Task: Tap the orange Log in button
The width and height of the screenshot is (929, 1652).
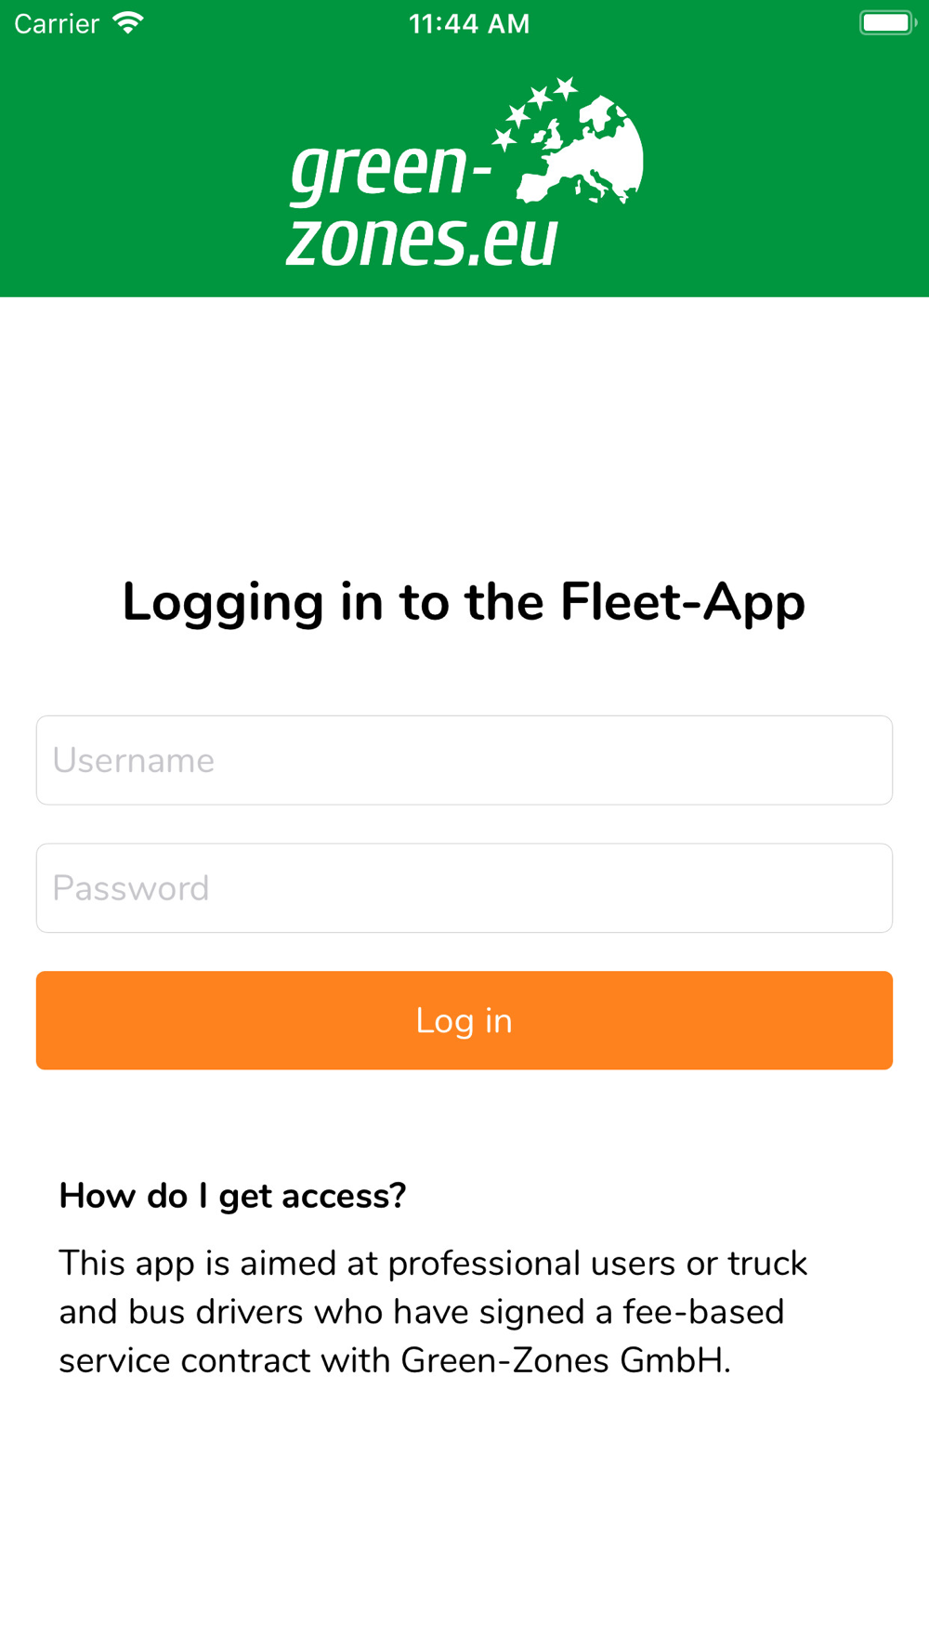Action: pos(464,1020)
